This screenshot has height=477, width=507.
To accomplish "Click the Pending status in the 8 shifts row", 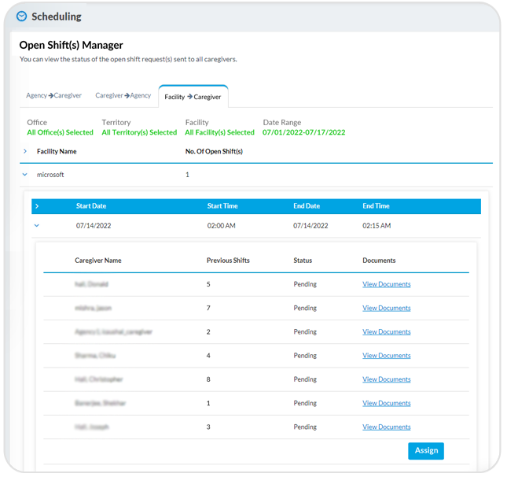I will click(x=305, y=379).
